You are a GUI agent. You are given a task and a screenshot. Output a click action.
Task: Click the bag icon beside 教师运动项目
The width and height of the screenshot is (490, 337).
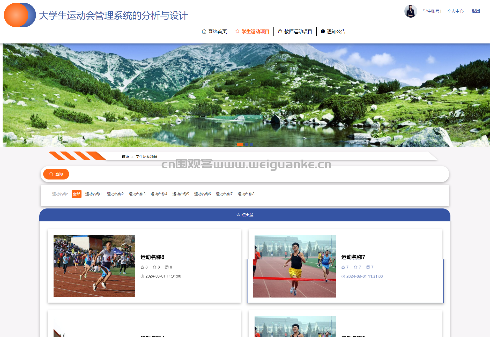coord(280,31)
